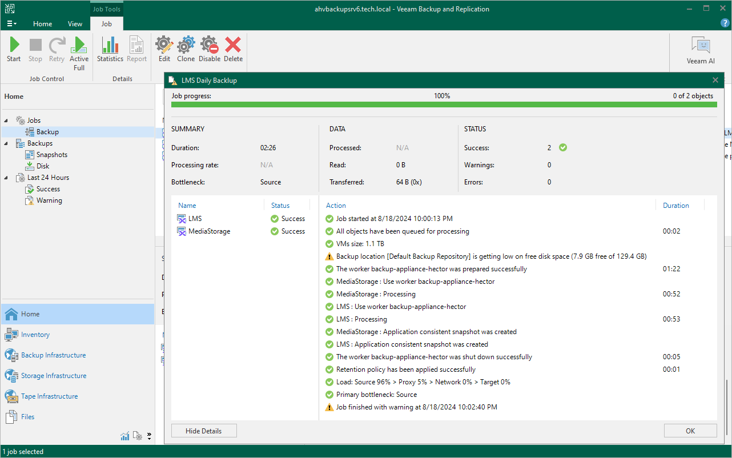Disable the selected job
This screenshot has width=732, height=458.
coord(210,50)
